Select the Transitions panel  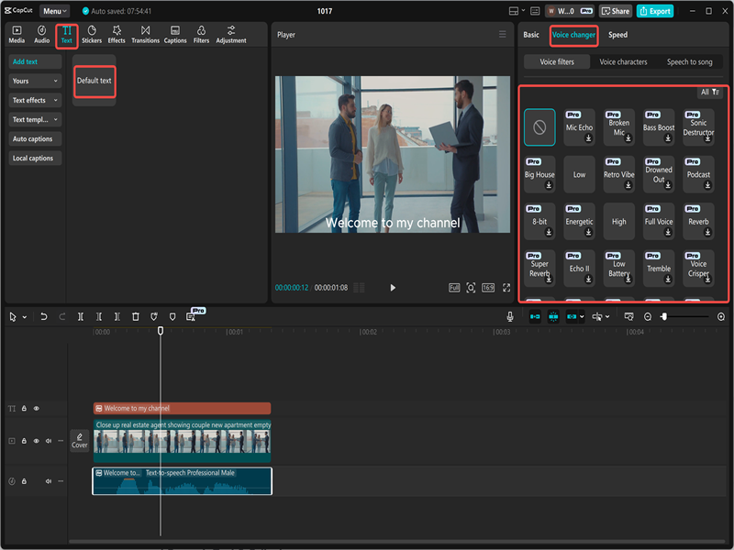[148, 35]
